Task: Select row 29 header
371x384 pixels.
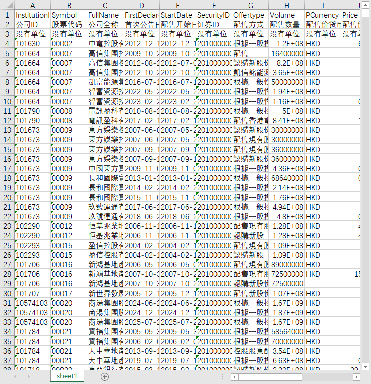Action: tap(7, 283)
